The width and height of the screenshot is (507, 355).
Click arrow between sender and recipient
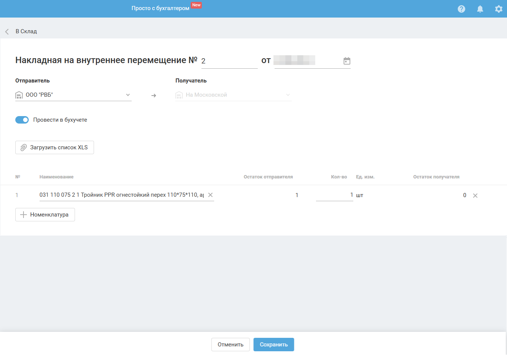coord(154,96)
